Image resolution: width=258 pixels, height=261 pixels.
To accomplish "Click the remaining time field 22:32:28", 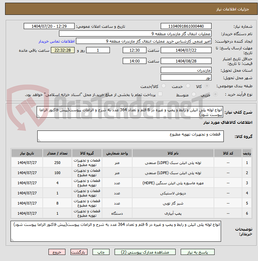I will coord(63,50).
